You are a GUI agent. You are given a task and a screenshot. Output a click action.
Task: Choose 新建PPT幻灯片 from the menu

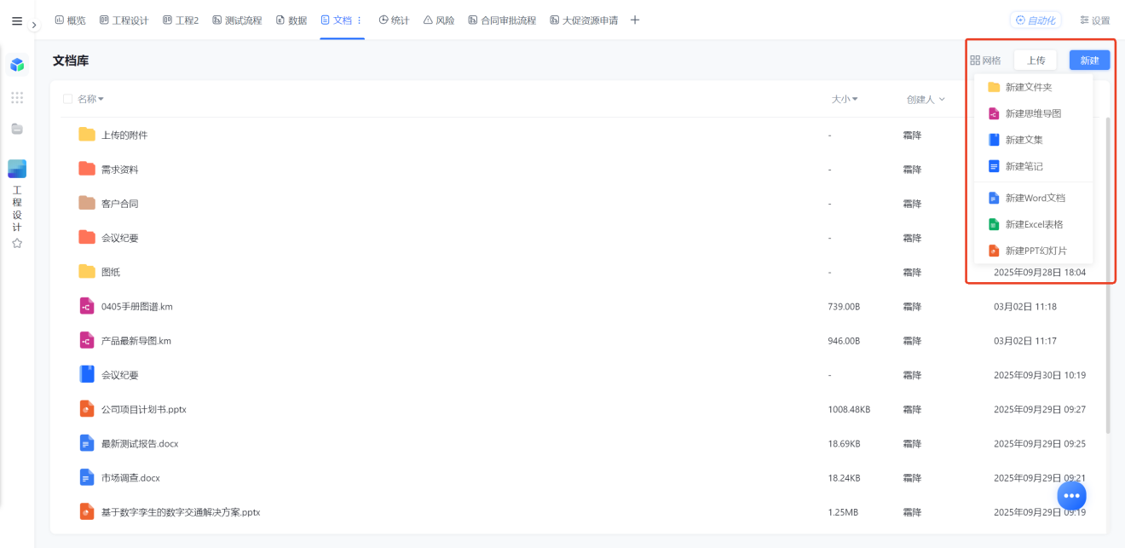coord(1033,251)
